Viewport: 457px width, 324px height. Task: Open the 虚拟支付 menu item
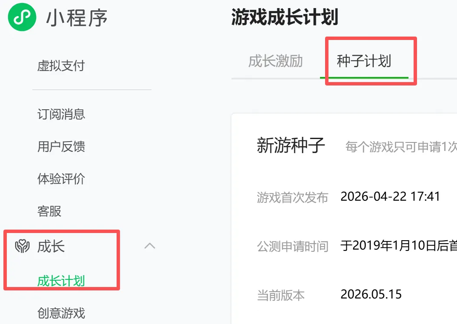click(61, 65)
